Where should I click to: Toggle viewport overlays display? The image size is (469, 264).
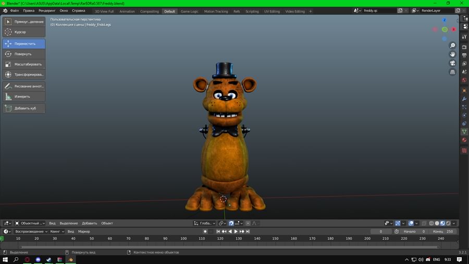[x=411, y=223]
